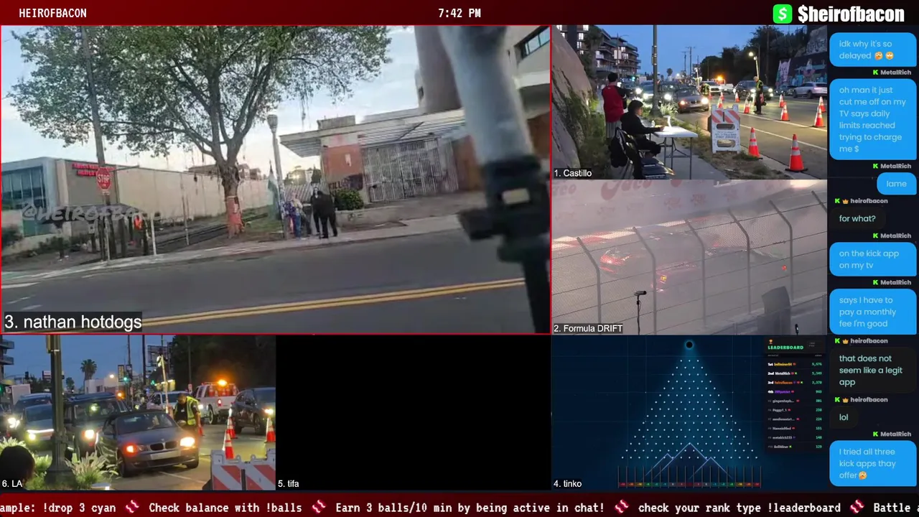Click the '4. tinko' label
This screenshot has width=919, height=517.
[x=567, y=484]
